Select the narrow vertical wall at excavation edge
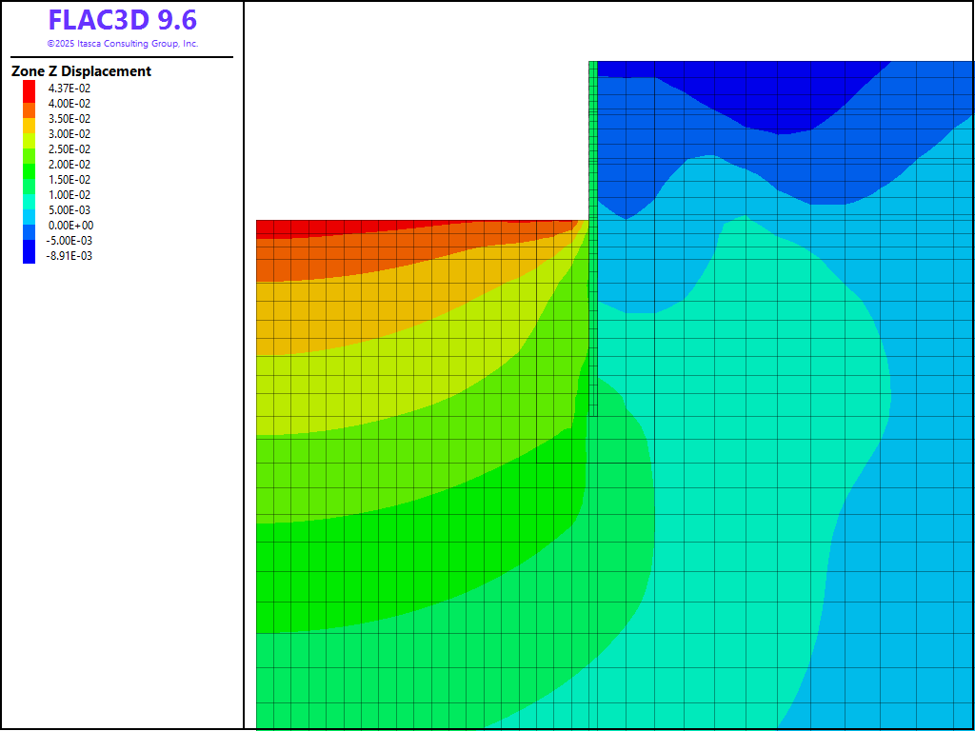975x731 pixels. pyautogui.click(x=593, y=238)
